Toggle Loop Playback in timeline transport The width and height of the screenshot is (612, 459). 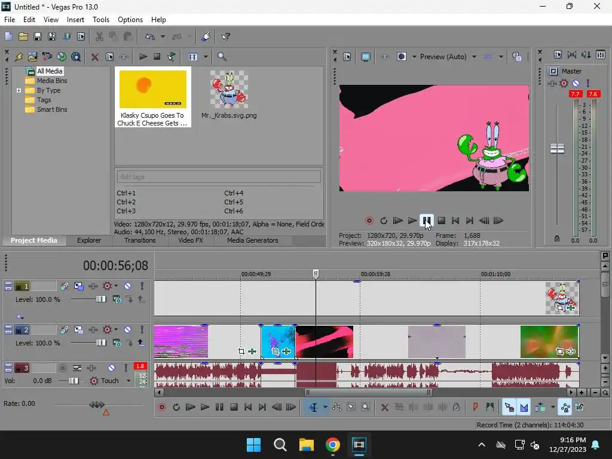tap(176, 407)
